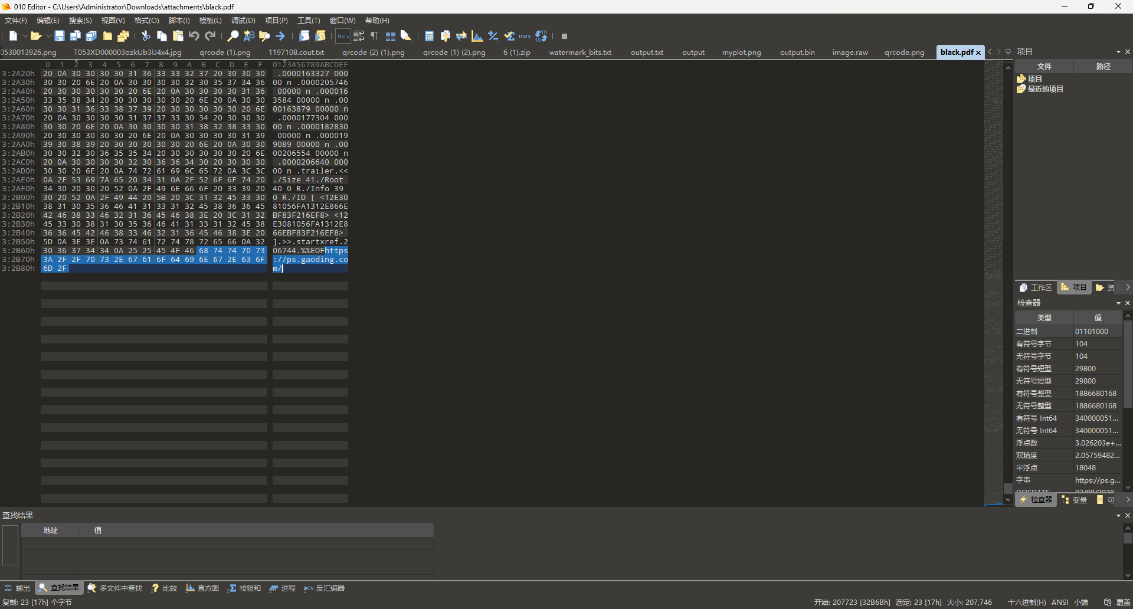The height and width of the screenshot is (609, 1133).
Task: Open the file tabs list dropdown
Action: 1008,52
